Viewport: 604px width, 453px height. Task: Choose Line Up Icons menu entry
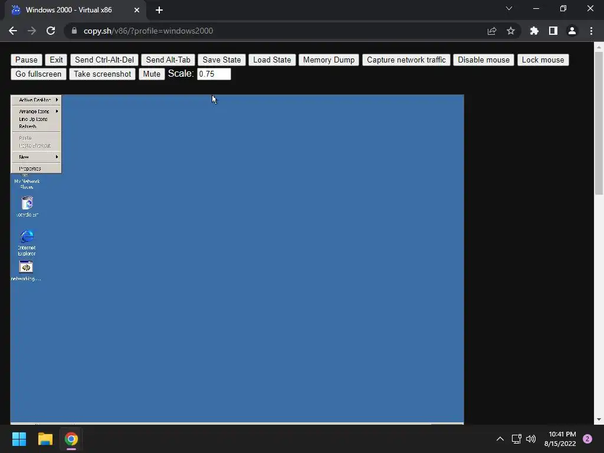pyautogui.click(x=36, y=119)
